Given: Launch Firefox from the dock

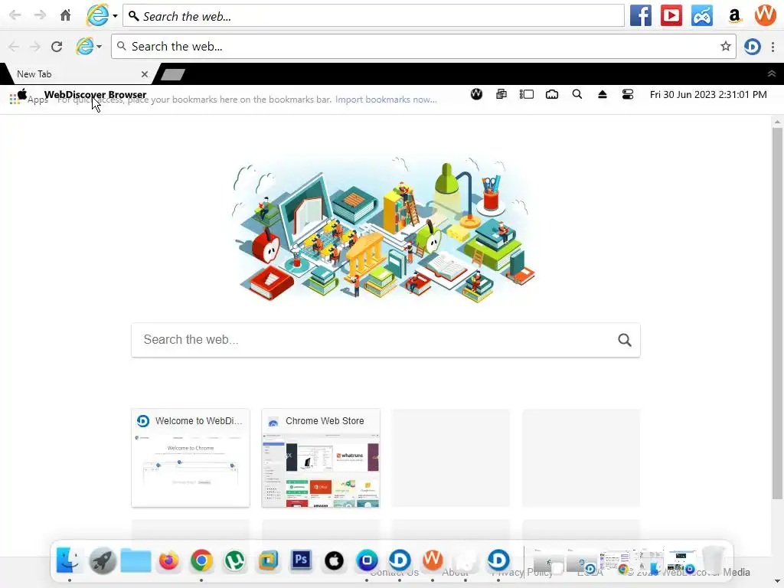Looking at the screenshot, I should (168, 560).
